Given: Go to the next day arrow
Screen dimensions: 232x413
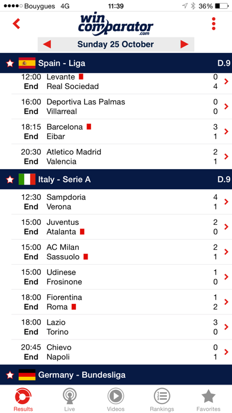Looking at the screenshot, I should (185, 45).
